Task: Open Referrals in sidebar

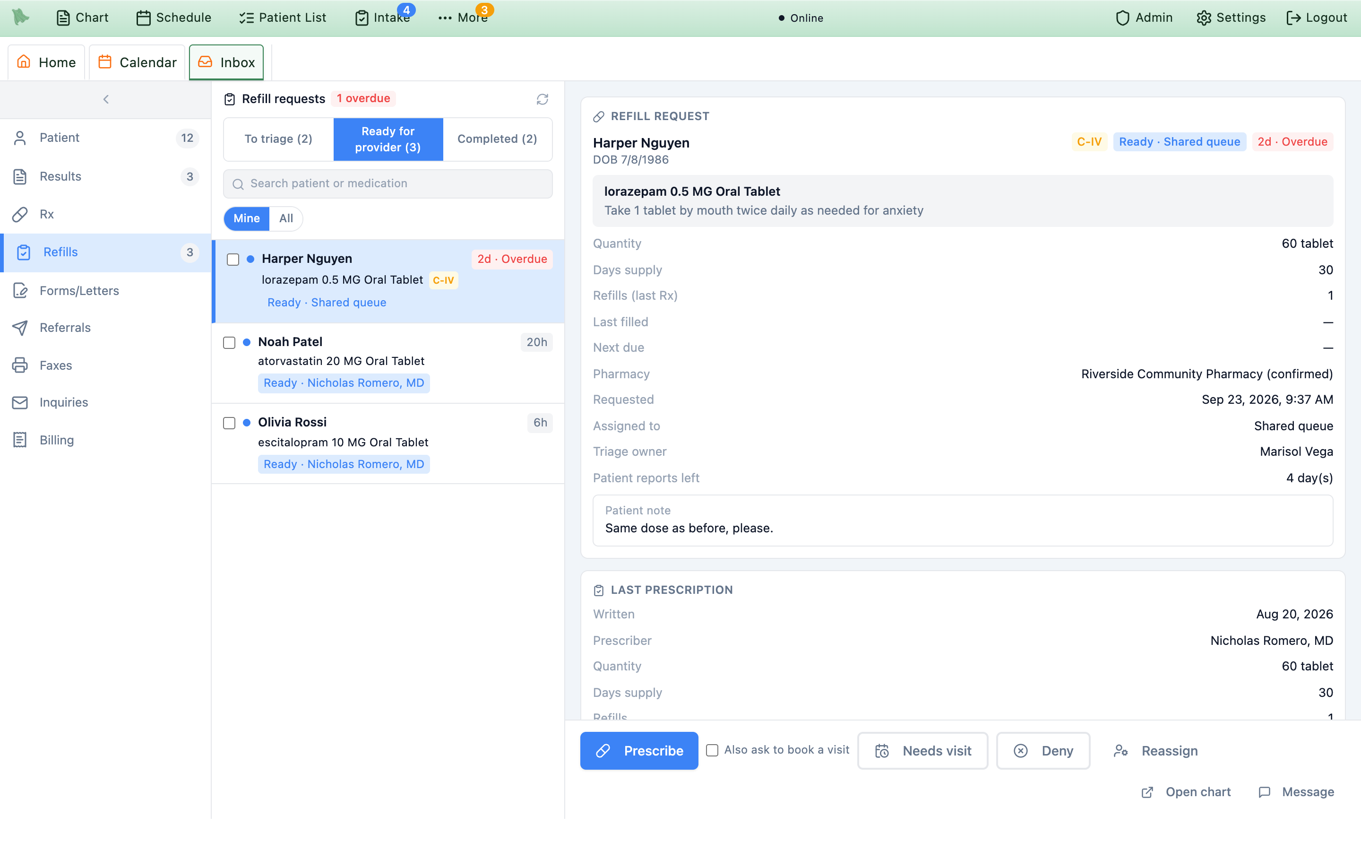Action: tap(106, 328)
